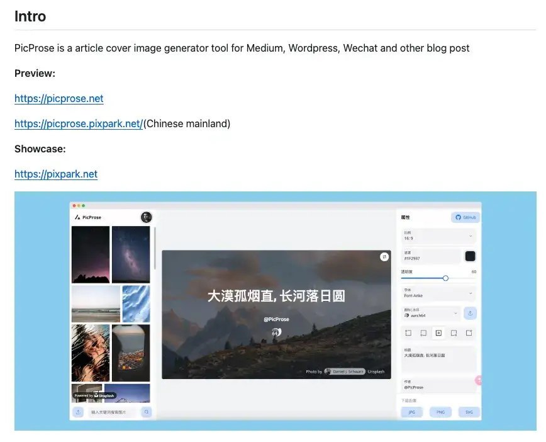
Task: Select the Milky Way galaxy thumbnail
Action: coord(131,254)
